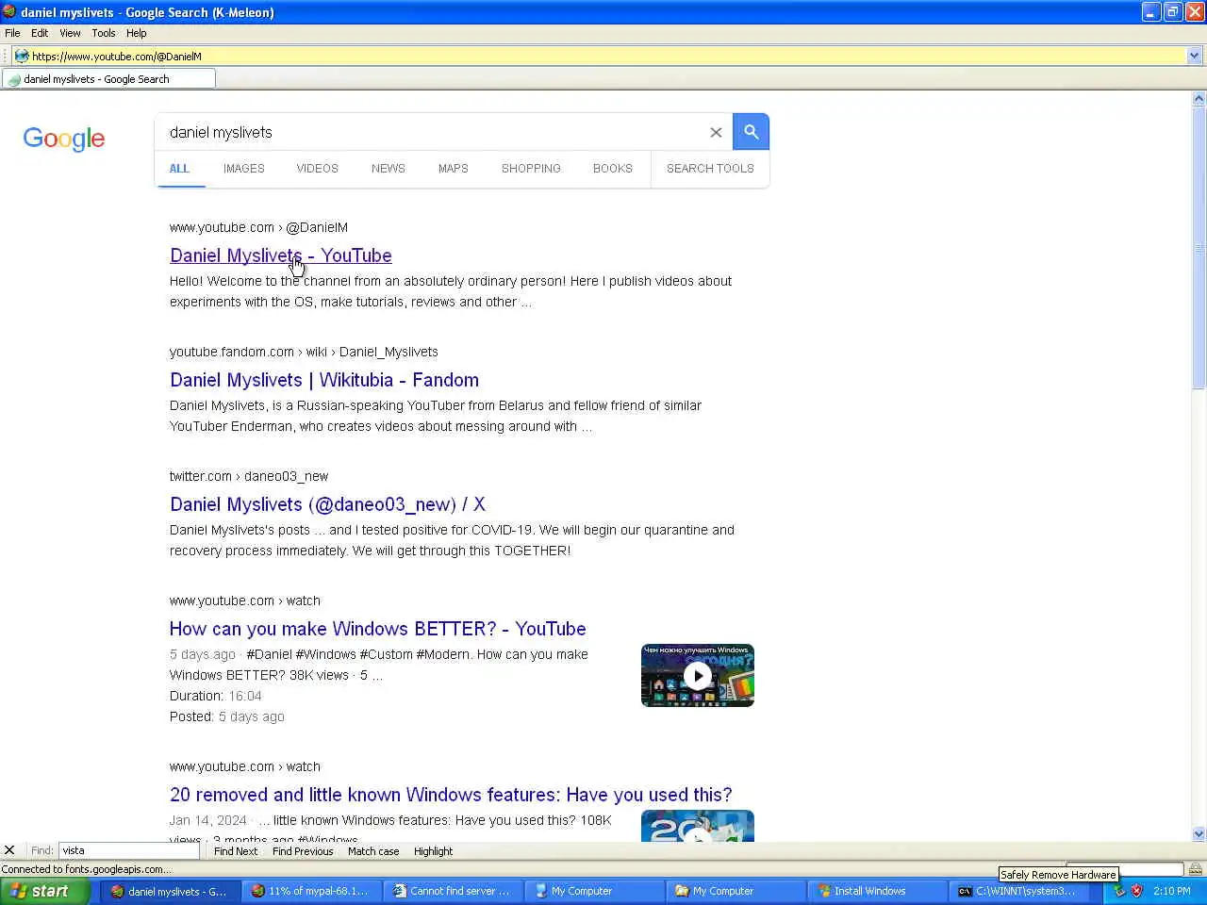Switch to the Shopping search tab

[531, 169]
